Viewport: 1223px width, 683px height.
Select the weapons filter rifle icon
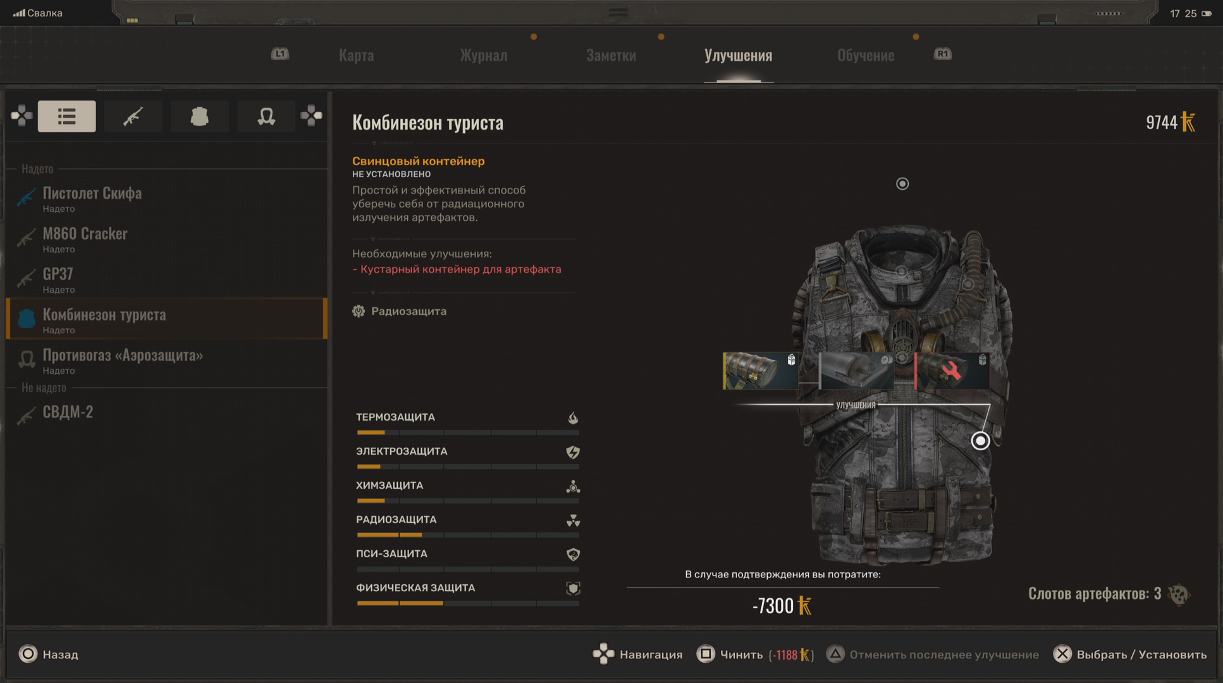click(133, 116)
